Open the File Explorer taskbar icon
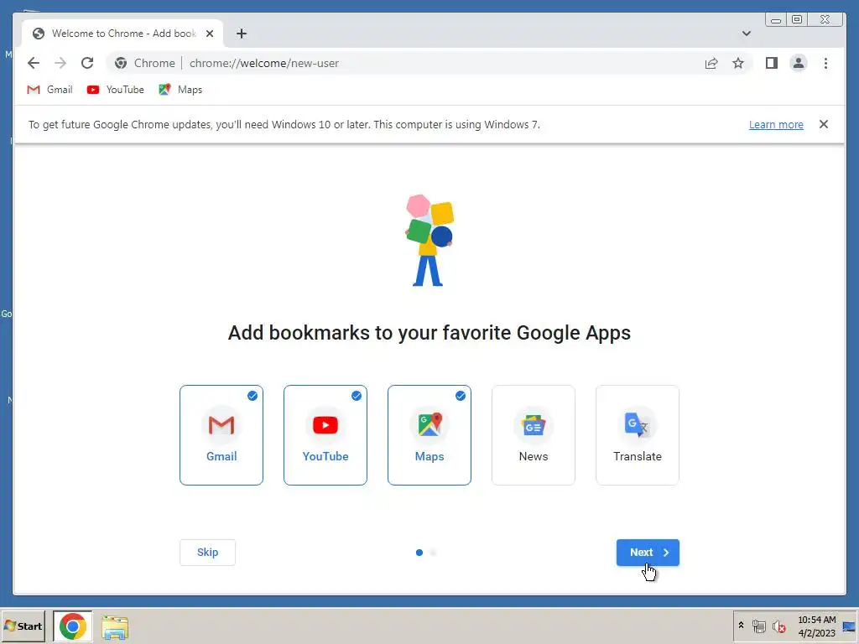This screenshot has width=859, height=644. [115, 627]
